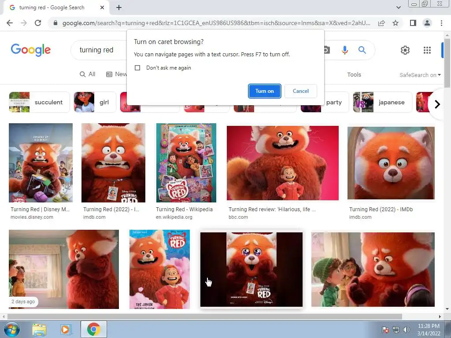Click the 'Turn on' button in the dialog

tap(264, 91)
